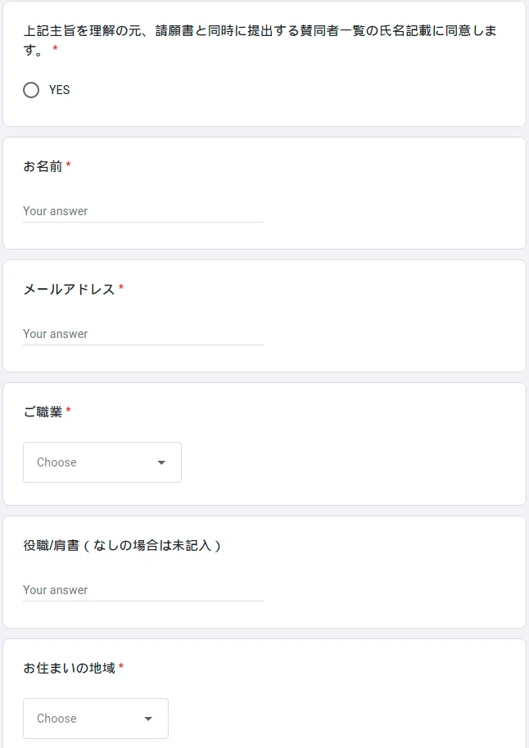
Task: Click the YES option label text
Action: 59,90
